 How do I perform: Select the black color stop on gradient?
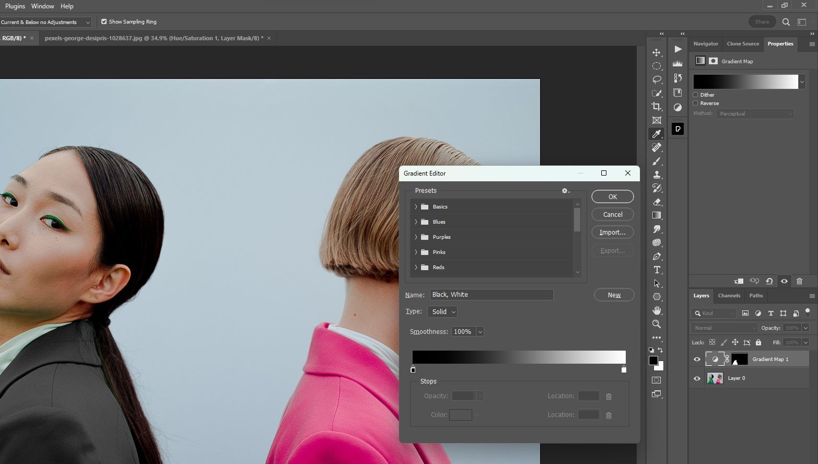(x=413, y=369)
